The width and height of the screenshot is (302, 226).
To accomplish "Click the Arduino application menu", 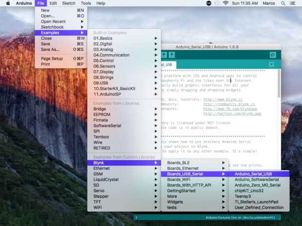I will 24,3.
